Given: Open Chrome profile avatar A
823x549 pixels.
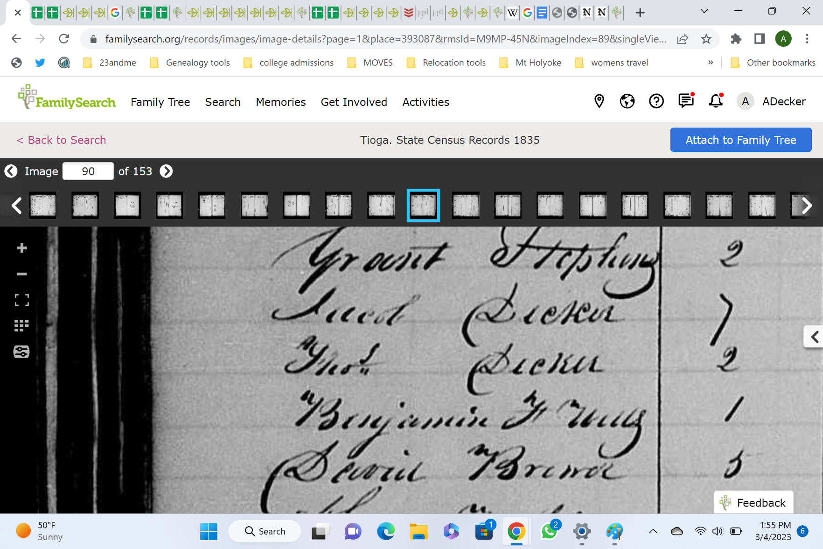Looking at the screenshot, I should tap(783, 39).
